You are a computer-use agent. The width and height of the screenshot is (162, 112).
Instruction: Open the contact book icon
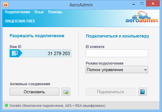[143, 92]
